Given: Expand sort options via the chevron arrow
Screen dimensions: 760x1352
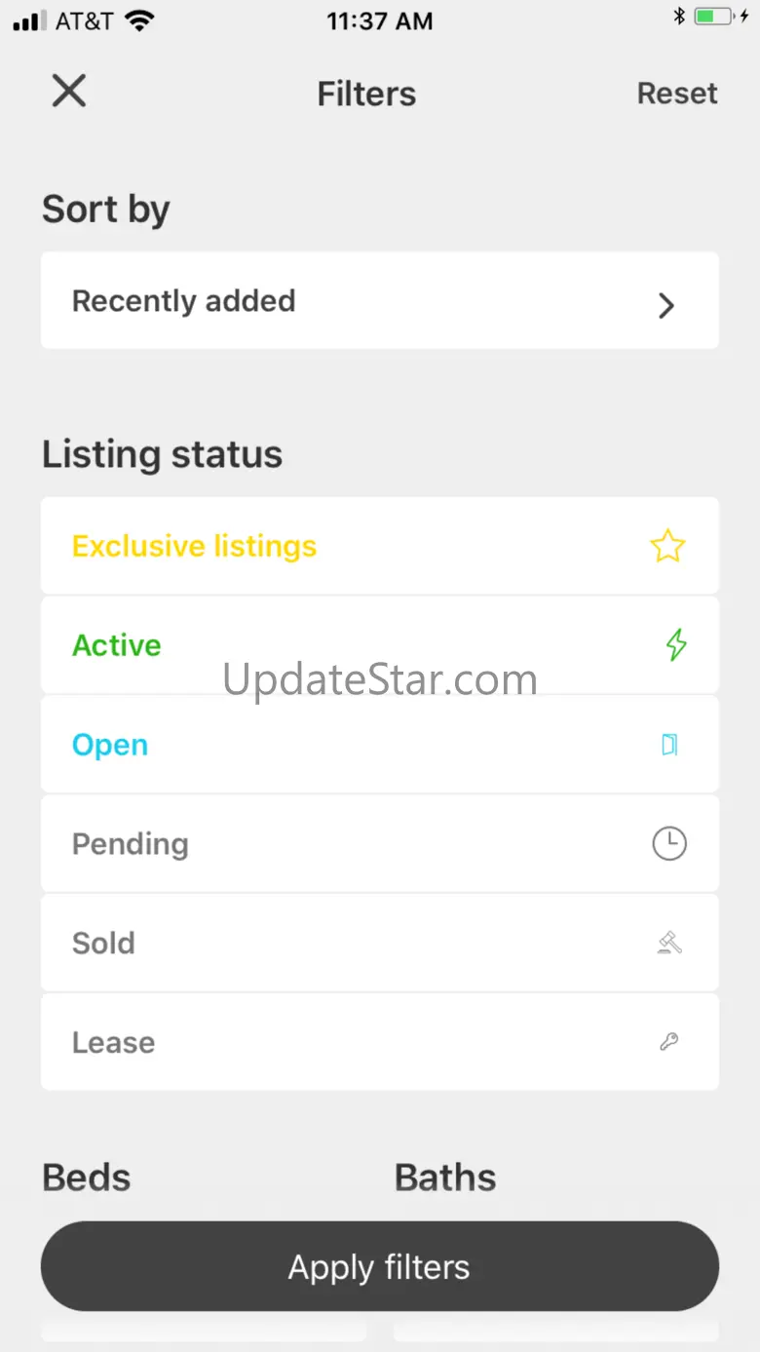Looking at the screenshot, I should pos(666,305).
